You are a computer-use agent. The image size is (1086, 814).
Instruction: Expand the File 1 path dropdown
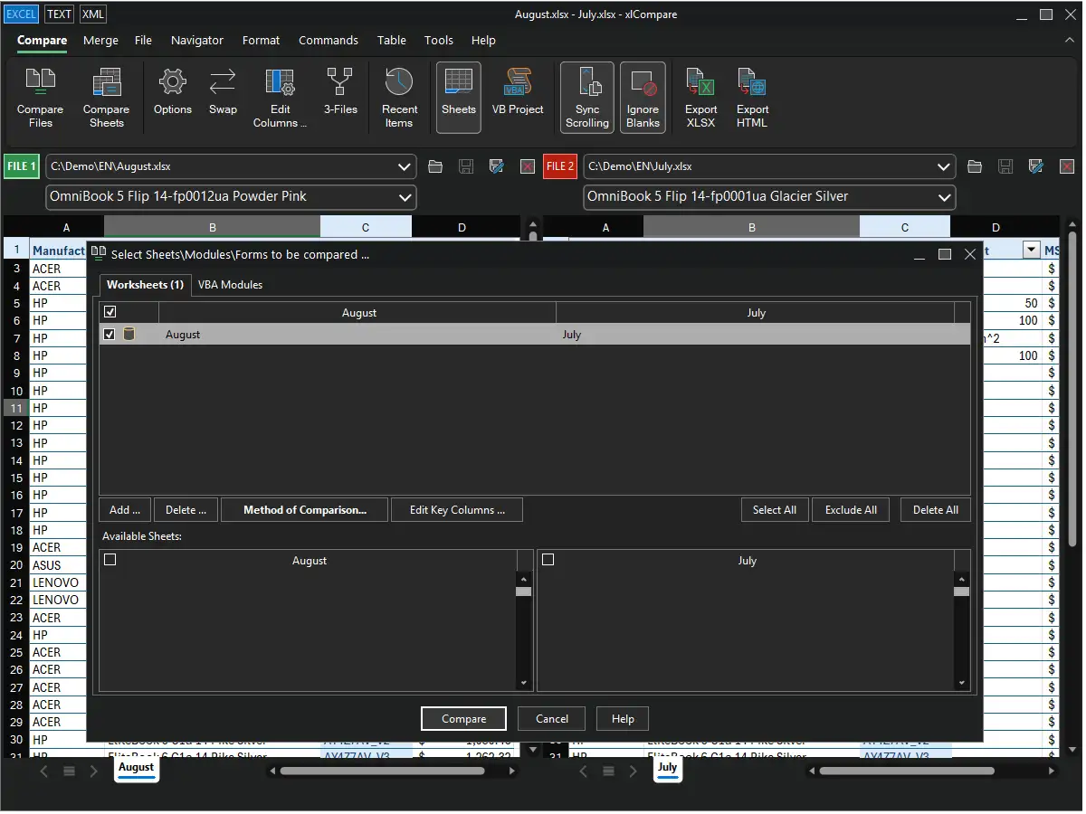[x=405, y=166]
